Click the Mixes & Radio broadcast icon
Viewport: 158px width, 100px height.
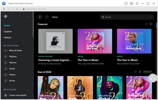(5, 50)
